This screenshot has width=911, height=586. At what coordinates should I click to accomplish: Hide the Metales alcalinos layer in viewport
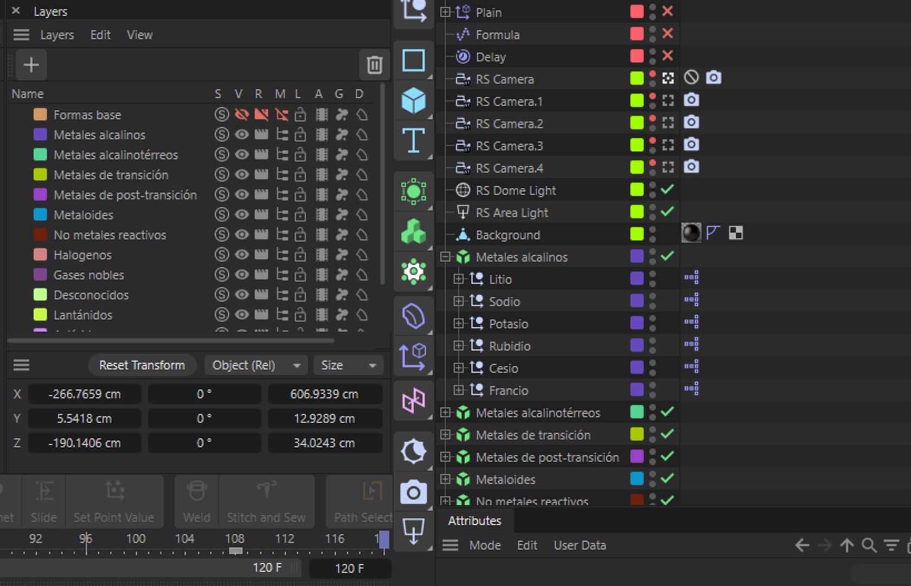tap(242, 135)
